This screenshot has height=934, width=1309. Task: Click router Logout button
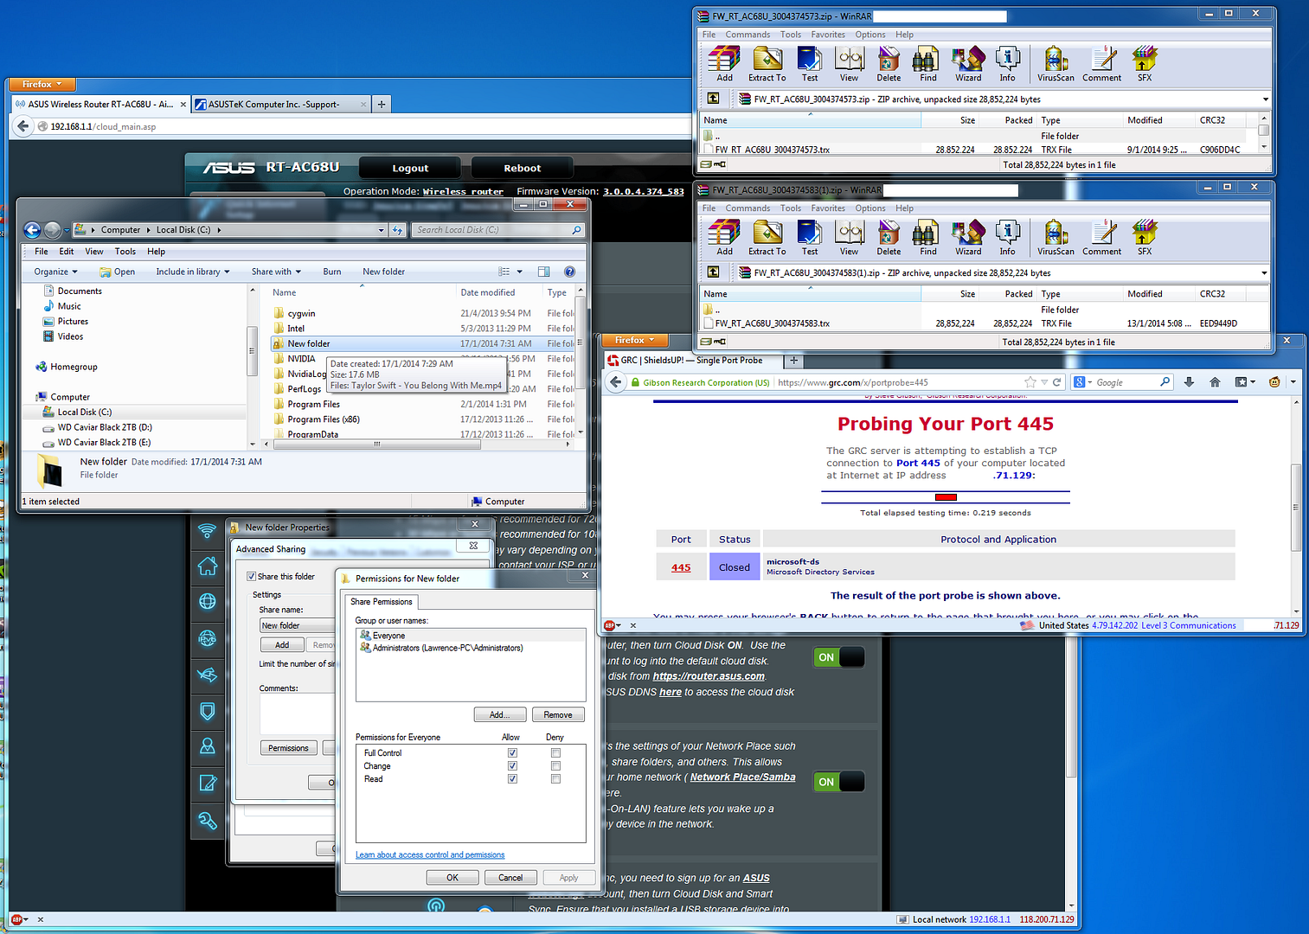[x=411, y=168]
